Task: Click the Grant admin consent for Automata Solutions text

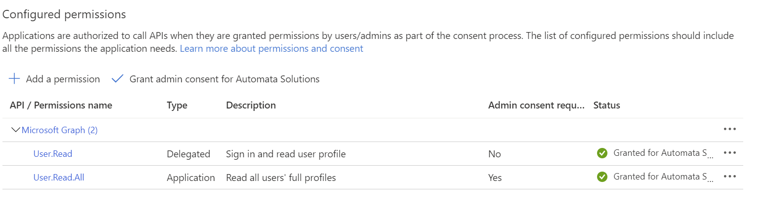Action: tap(224, 79)
